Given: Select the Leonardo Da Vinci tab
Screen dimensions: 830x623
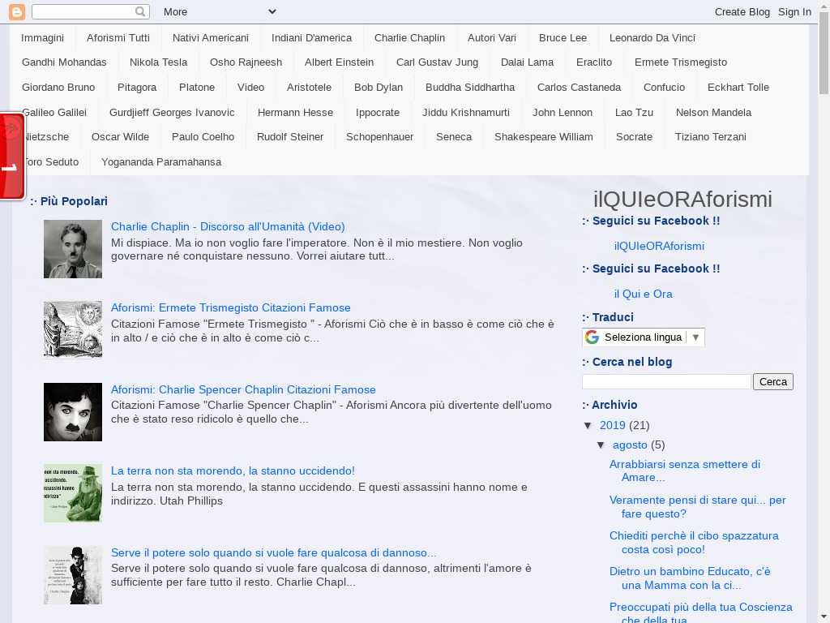Looking at the screenshot, I should (652, 37).
